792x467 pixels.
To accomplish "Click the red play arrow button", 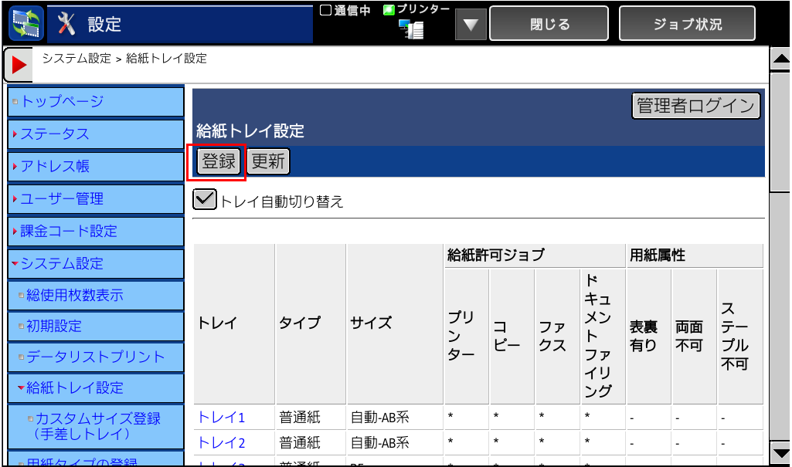I will 19,66.
